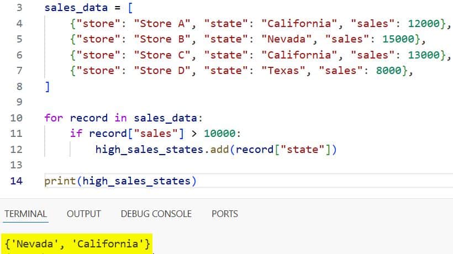The height and width of the screenshot is (254, 453).
Task: Click line number 10 in the gutter
Action: pos(17,118)
